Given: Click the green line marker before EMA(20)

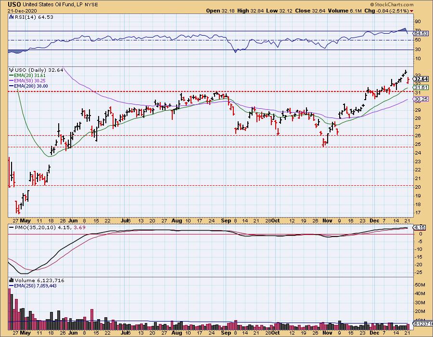Looking at the screenshot, I should coord(12,76).
